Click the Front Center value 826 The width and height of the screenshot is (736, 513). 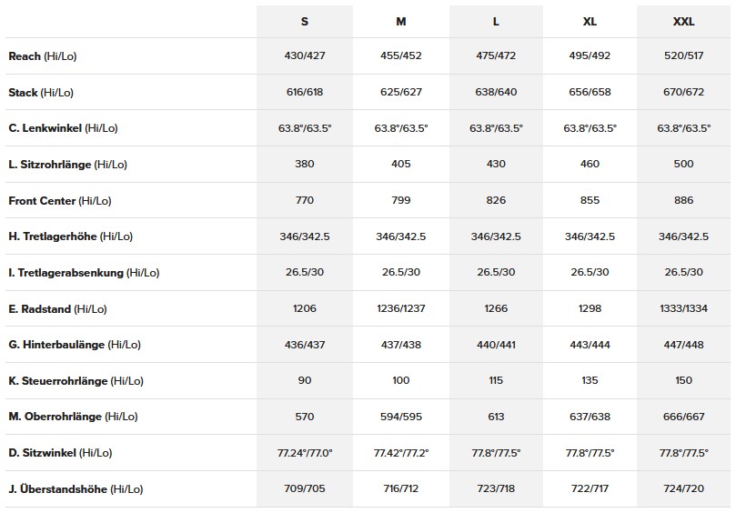pos(495,200)
